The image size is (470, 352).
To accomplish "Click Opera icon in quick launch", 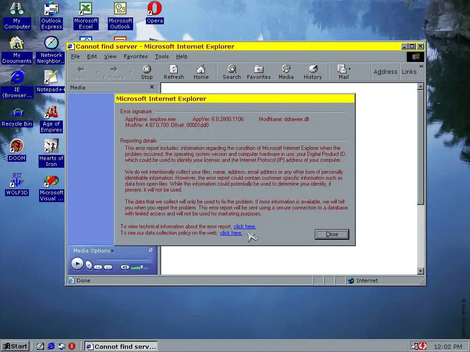I will [x=72, y=346].
